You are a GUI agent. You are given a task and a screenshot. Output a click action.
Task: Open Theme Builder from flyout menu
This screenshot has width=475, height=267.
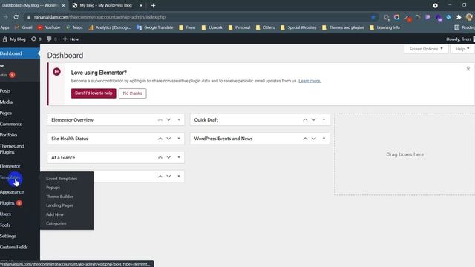click(x=59, y=197)
